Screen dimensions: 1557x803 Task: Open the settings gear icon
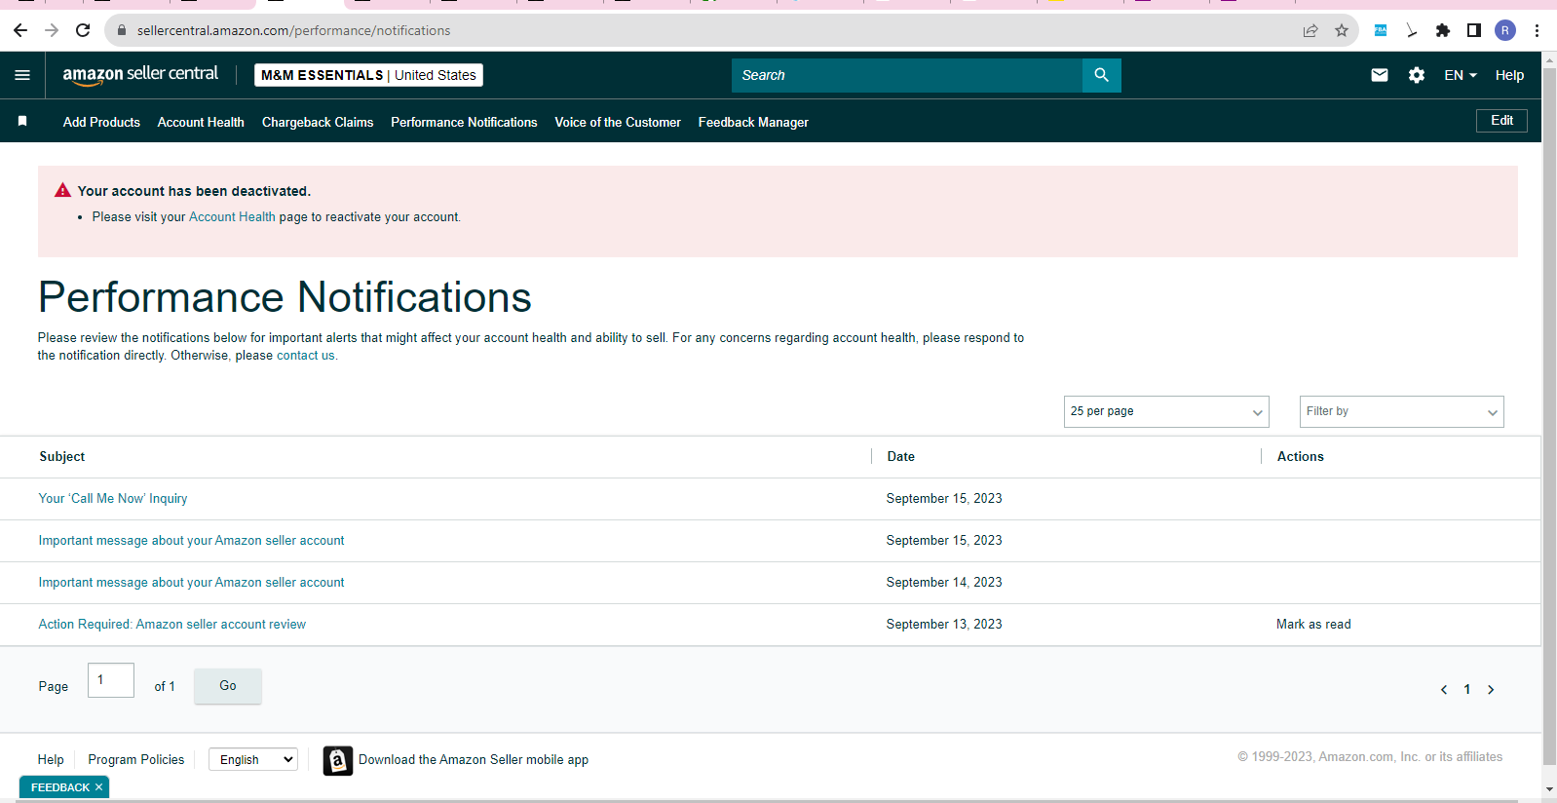1417,75
